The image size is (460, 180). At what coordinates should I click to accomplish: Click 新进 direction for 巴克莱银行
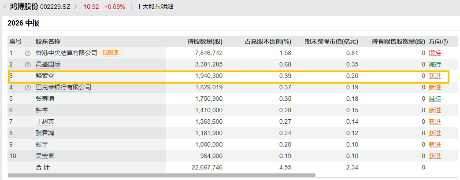(x=435, y=88)
